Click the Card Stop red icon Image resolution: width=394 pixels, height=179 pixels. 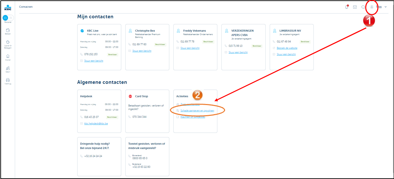tap(130, 96)
